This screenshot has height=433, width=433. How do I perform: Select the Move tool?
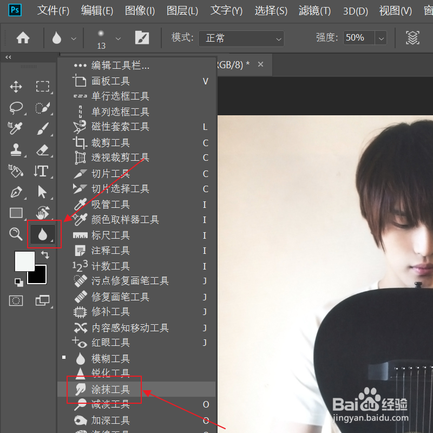(x=16, y=87)
